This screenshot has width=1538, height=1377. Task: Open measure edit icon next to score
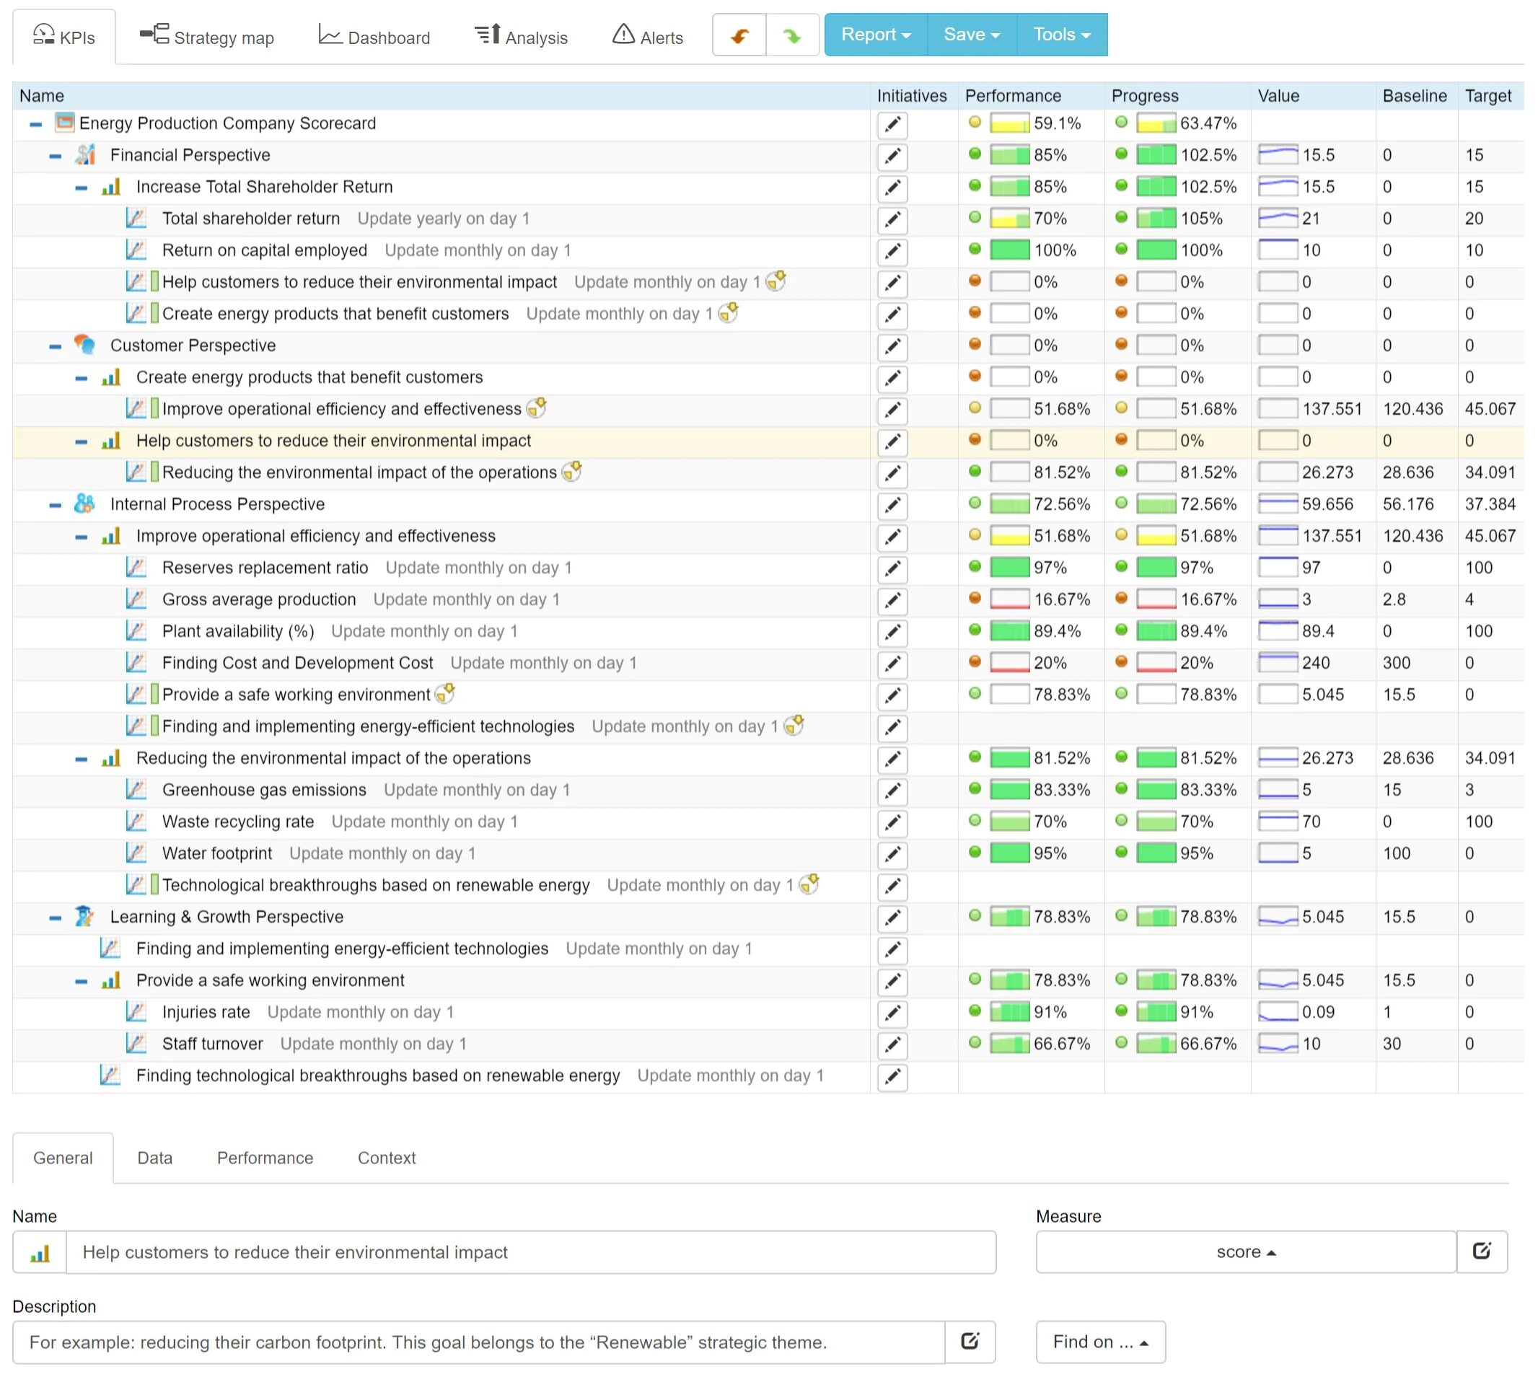(x=1480, y=1251)
